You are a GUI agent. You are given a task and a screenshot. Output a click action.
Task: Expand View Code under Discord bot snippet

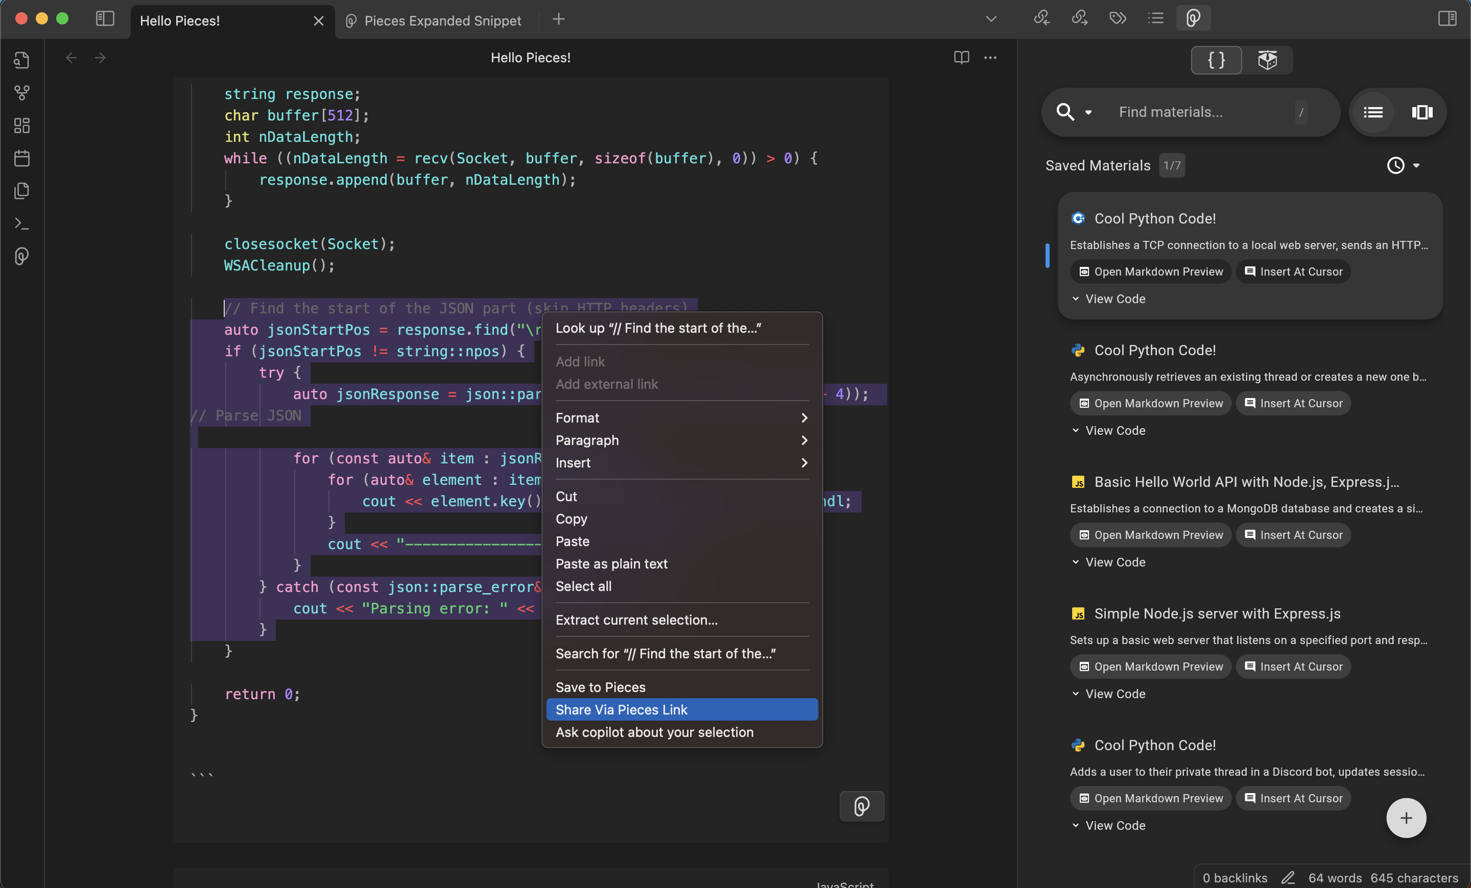click(x=1109, y=826)
